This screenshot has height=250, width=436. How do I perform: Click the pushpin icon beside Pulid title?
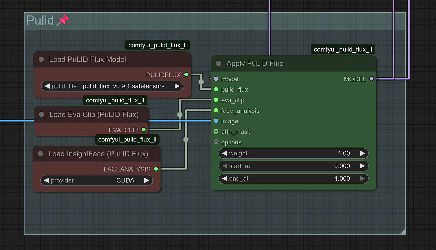point(63,20)
